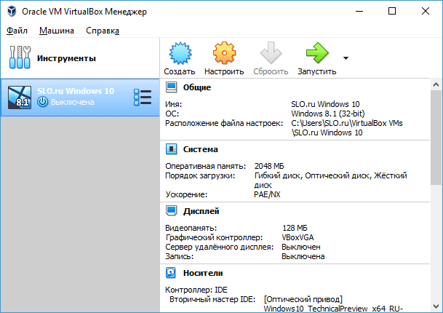Click the 128 МБ video memory value
This screenshot has width=443, height=313.
click(295, 228)
